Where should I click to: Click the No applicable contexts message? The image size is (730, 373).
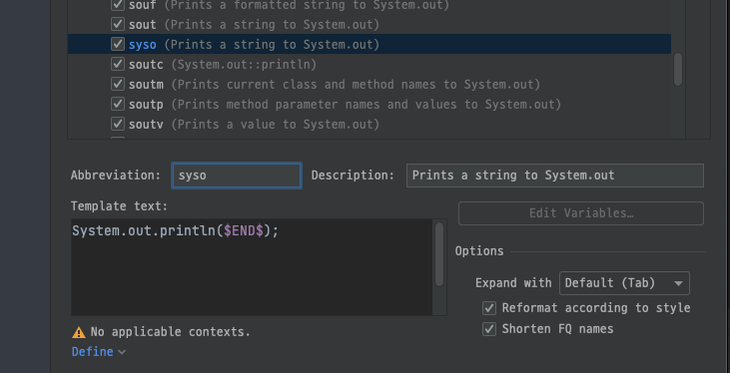coord(171,331)
